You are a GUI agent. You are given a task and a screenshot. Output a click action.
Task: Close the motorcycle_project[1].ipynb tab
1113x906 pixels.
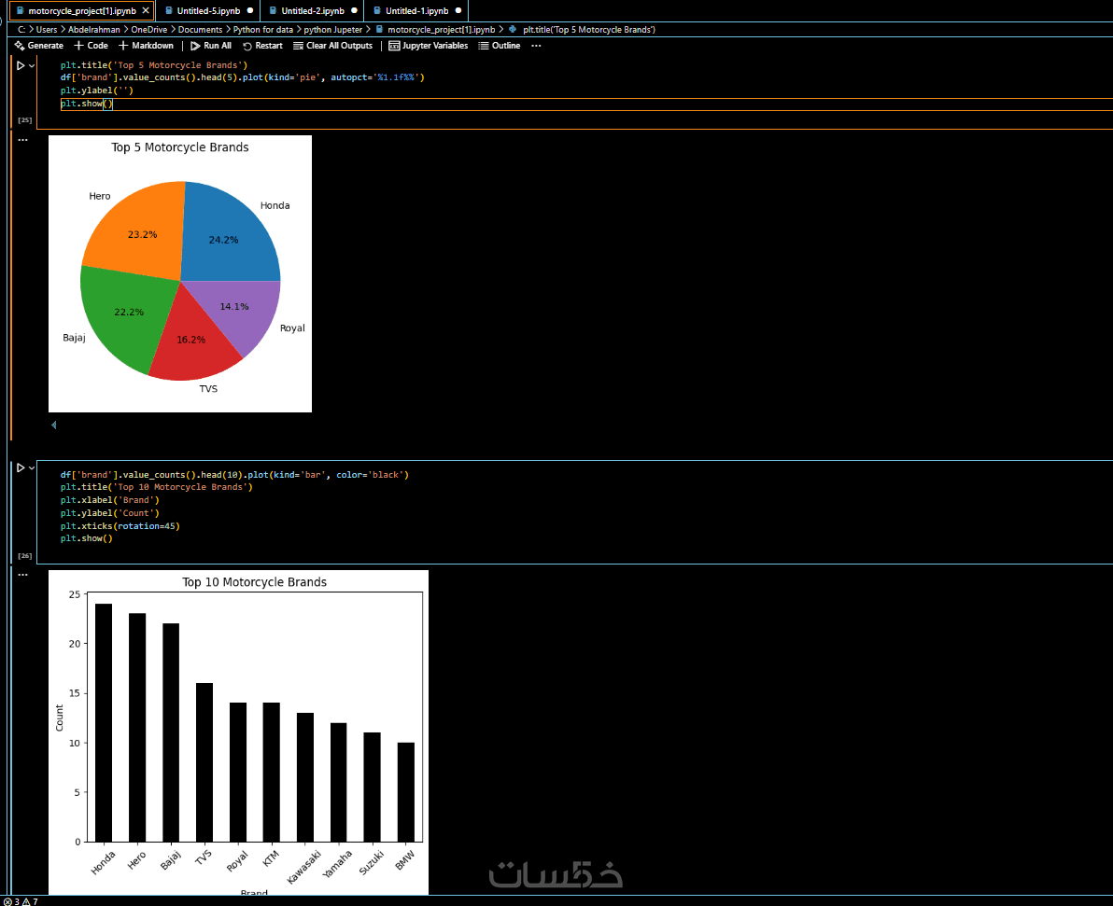tap(146, 10)
